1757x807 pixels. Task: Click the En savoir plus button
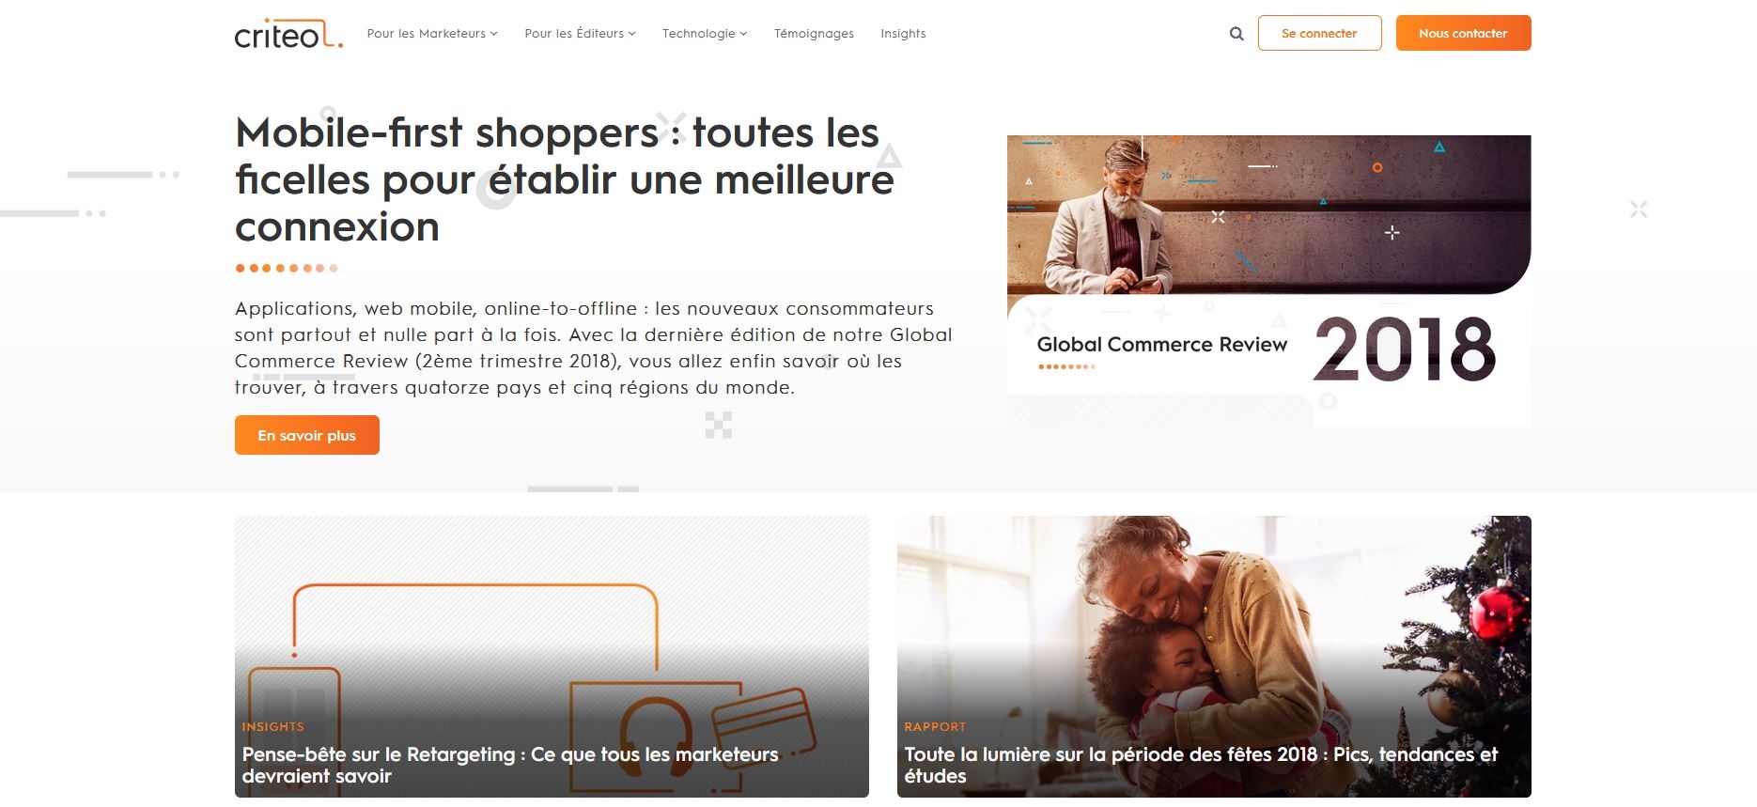(x=307, y=435)
